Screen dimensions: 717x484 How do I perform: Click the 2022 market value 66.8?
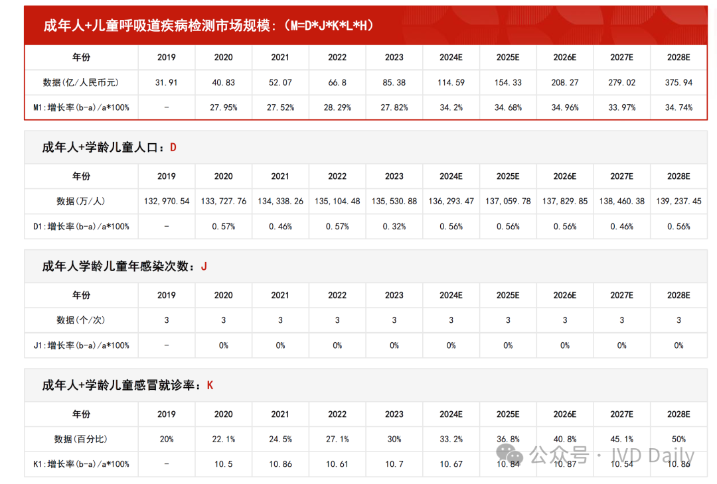click(337, 83)
